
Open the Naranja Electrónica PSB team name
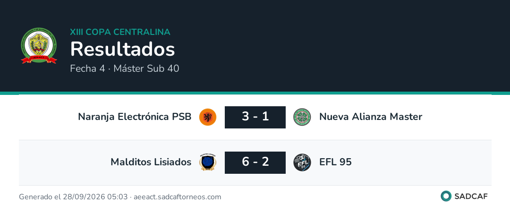pos(135,117)
